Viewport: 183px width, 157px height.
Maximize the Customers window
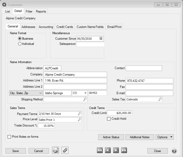tap(167, 5)
